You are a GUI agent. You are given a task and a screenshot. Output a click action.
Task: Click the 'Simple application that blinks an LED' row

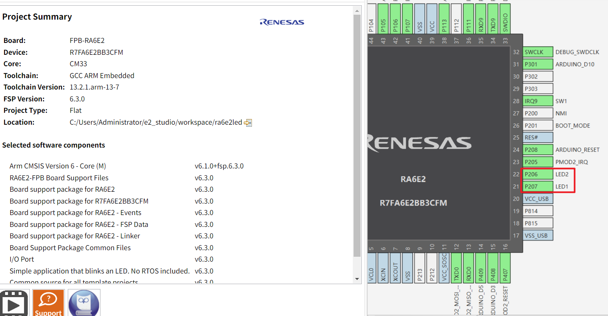pyautogui.click(x=100, y=271)
